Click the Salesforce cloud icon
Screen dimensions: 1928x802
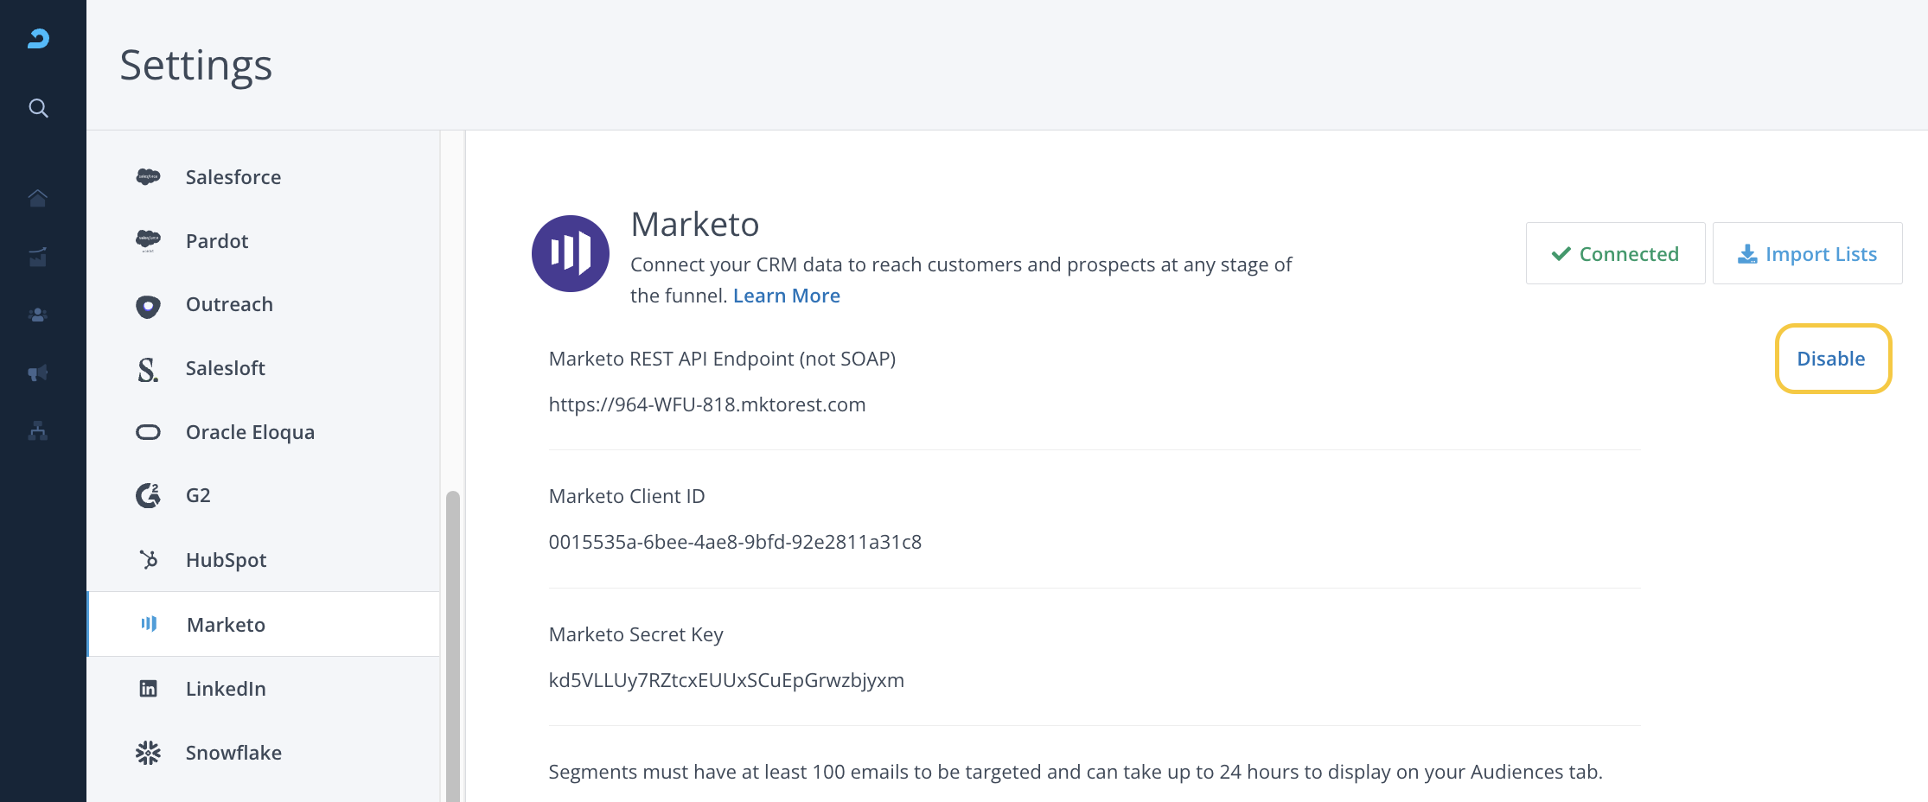(x=148, y=176)
